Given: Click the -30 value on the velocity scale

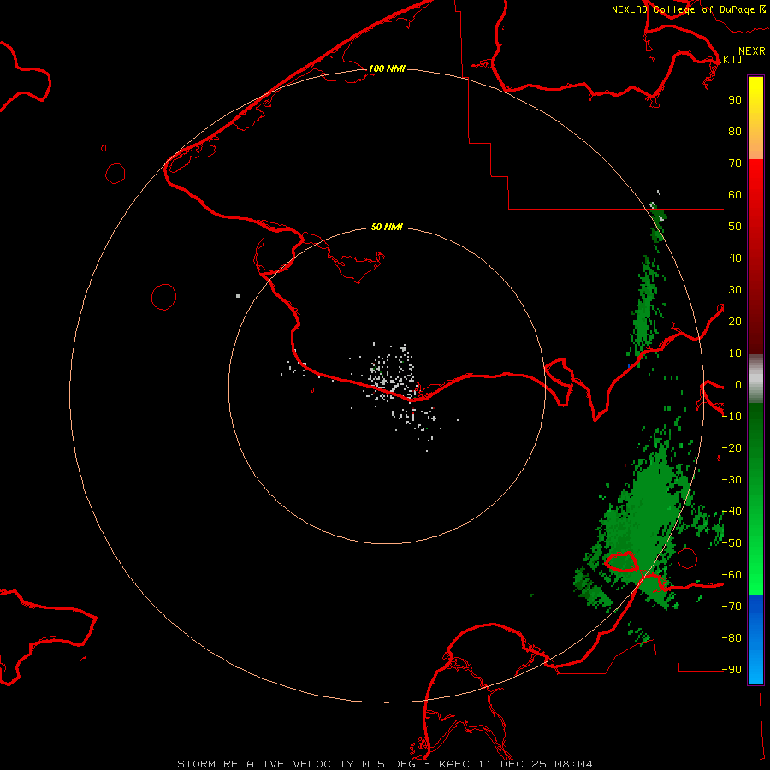Looking at the screenshot, I should point(731,480).
